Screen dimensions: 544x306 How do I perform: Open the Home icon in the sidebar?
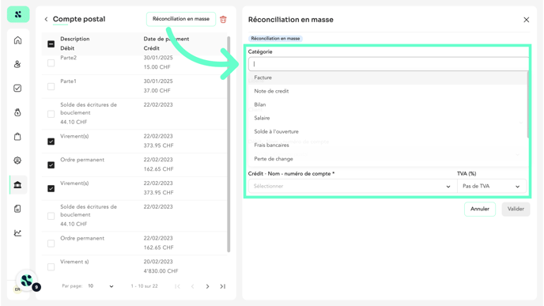pyautogui.click(x=17, y=40)
